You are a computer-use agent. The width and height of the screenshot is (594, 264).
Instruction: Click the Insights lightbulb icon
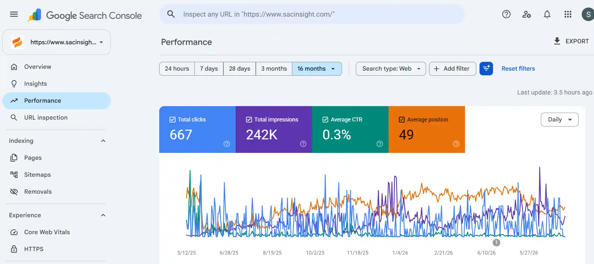pyautogui.click(x=14, y=84)
